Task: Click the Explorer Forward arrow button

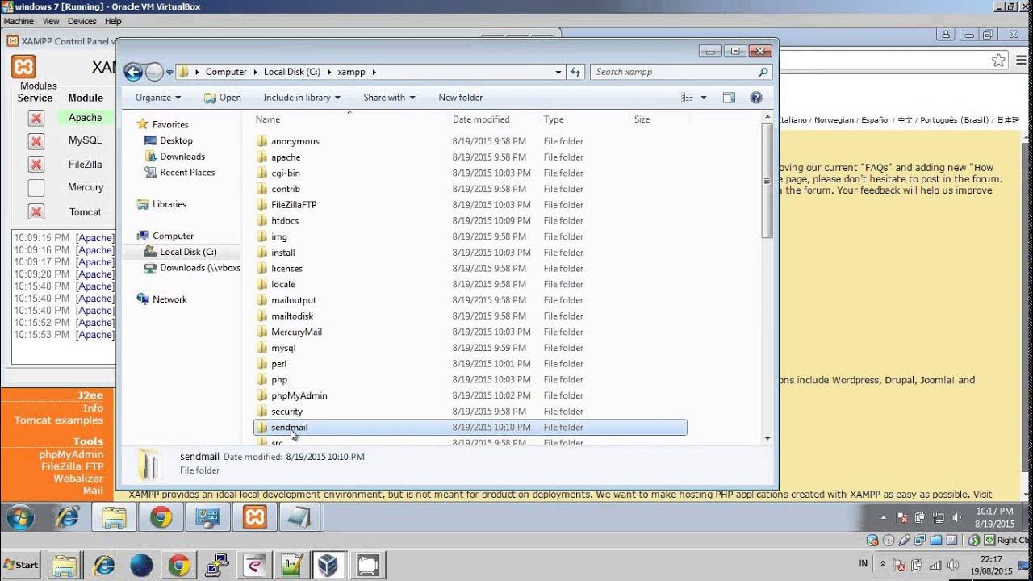Action: click(x=154, y=72)
